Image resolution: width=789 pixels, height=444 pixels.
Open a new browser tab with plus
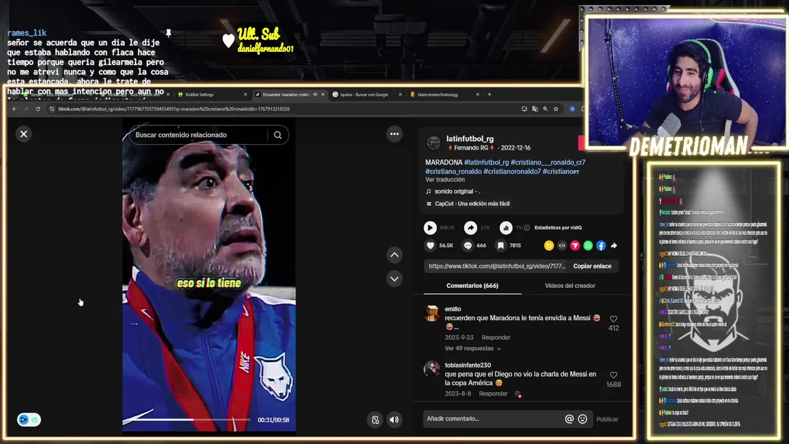coord(489,94)
